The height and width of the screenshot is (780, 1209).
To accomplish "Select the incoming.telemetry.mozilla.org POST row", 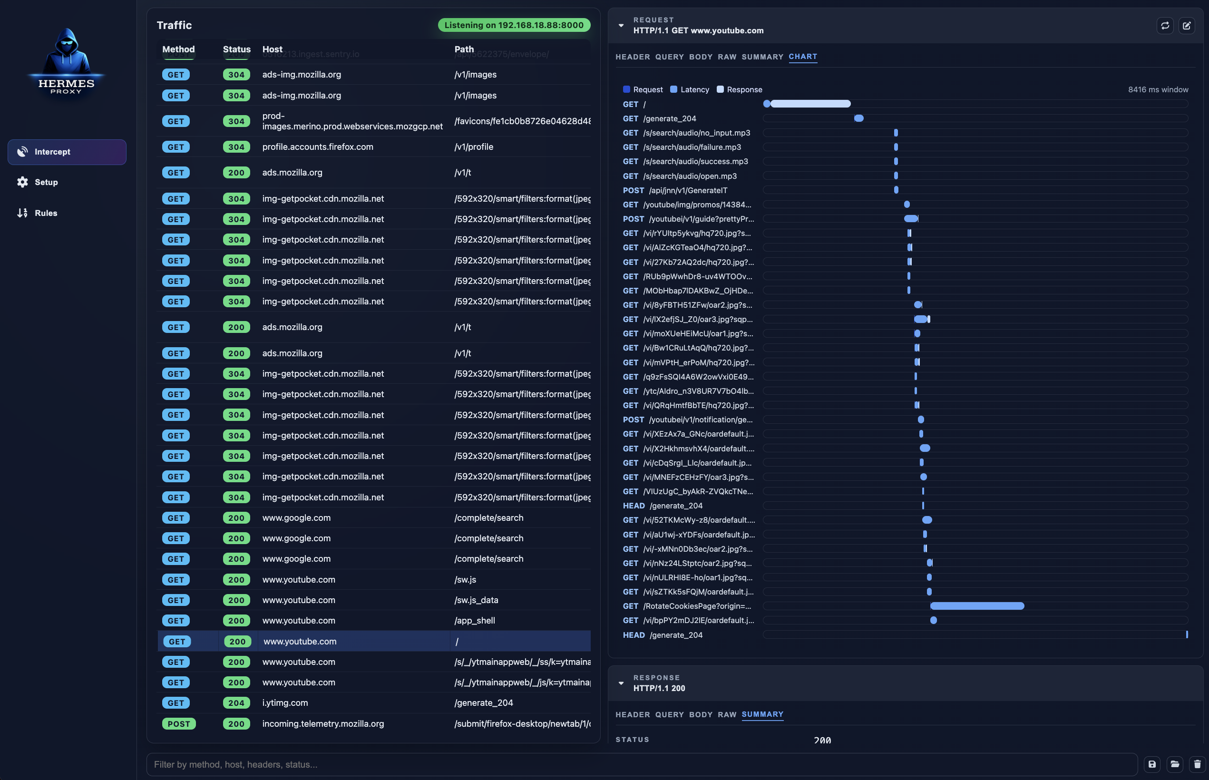I will point(374,724).
